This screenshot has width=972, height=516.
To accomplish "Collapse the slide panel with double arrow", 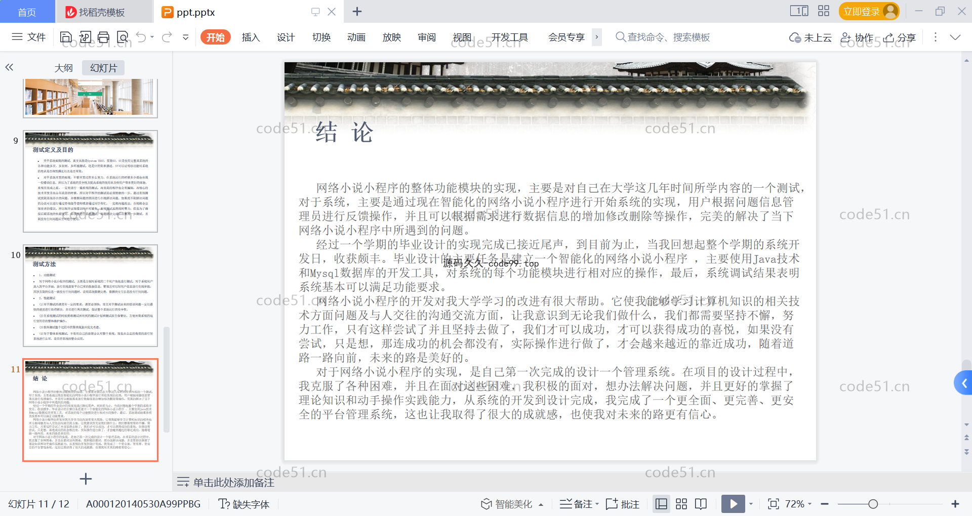I will coord(9,67).
